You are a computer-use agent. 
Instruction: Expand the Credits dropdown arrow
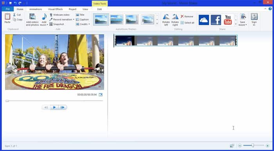click(89, 24)
